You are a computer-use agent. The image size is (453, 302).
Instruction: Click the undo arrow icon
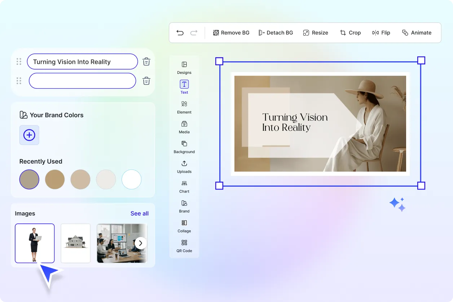(x=180, y=33)
